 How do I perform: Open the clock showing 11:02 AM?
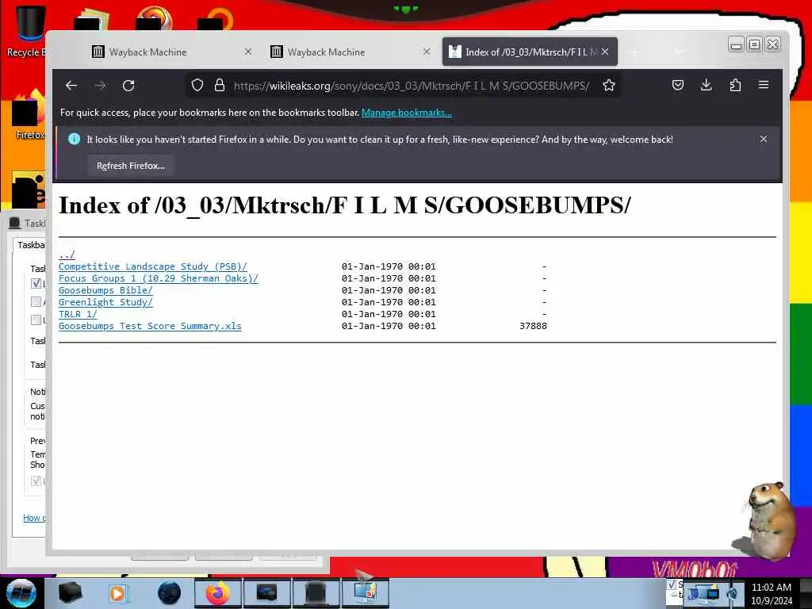[771, 594]
